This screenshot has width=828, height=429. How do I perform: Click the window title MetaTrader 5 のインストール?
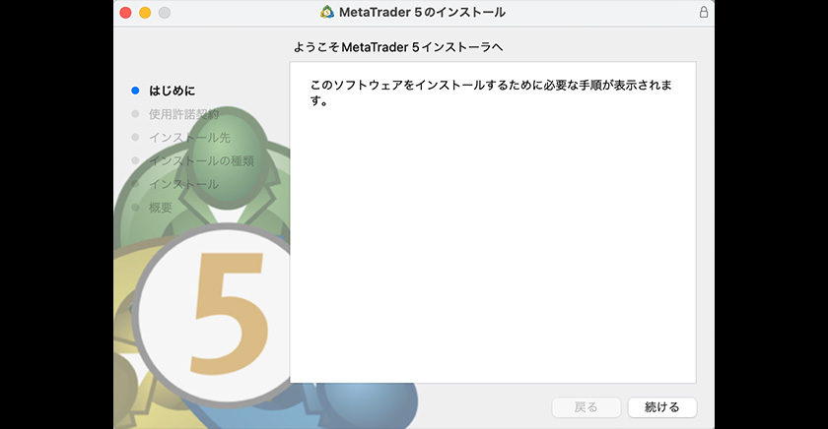tap(422, 12)
